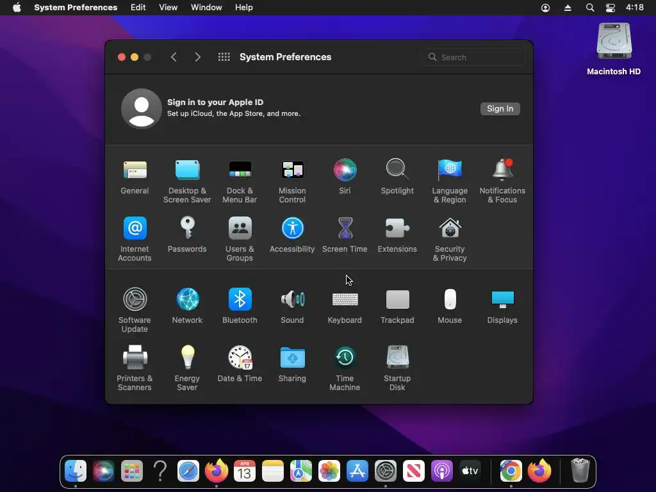
Task: Open Calendar from the Dock
Action: click(245, 471)
